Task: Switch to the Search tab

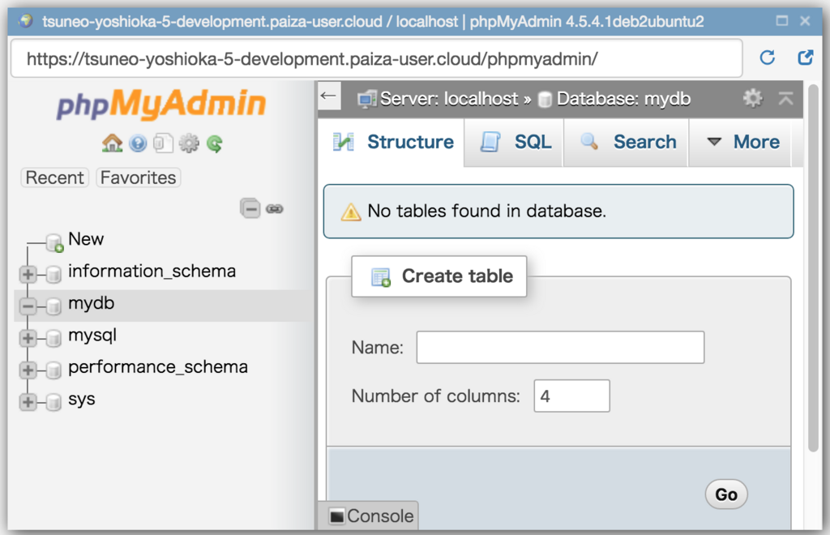Action: (627, 142)
